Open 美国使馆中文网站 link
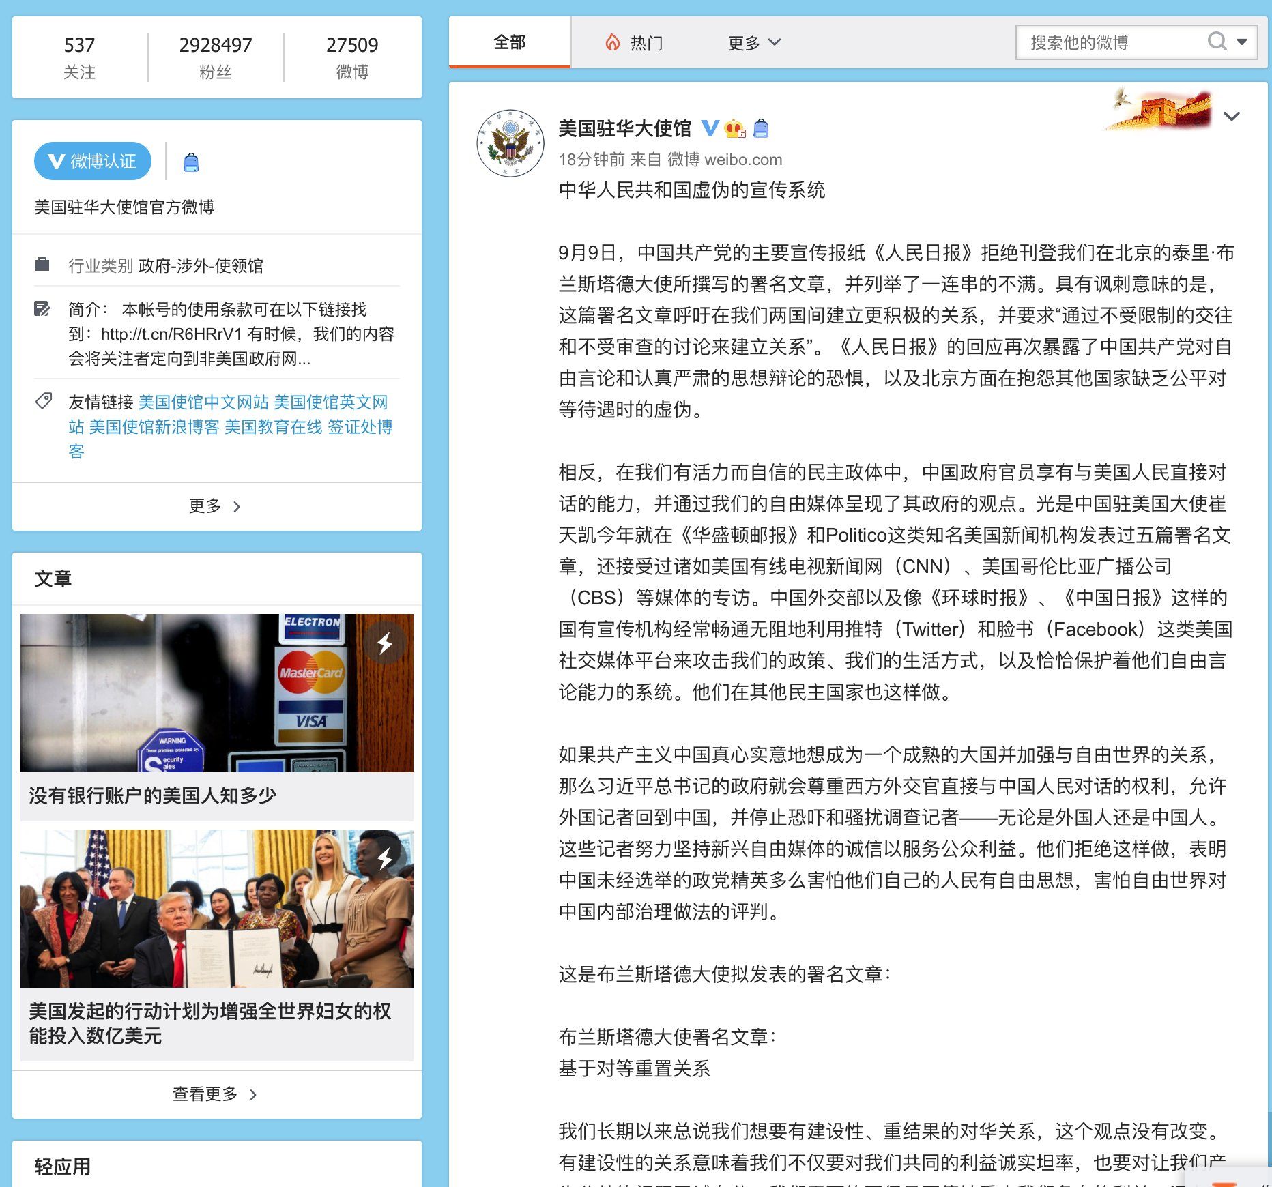The height and width of the screenshot is (1187, 1272). [203, 402]
